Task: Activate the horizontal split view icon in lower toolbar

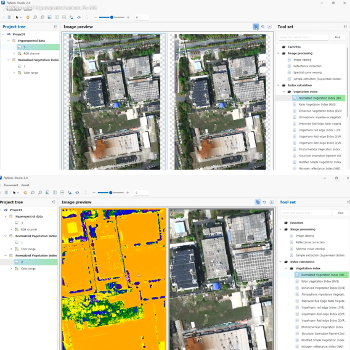Action: (62, 193)
